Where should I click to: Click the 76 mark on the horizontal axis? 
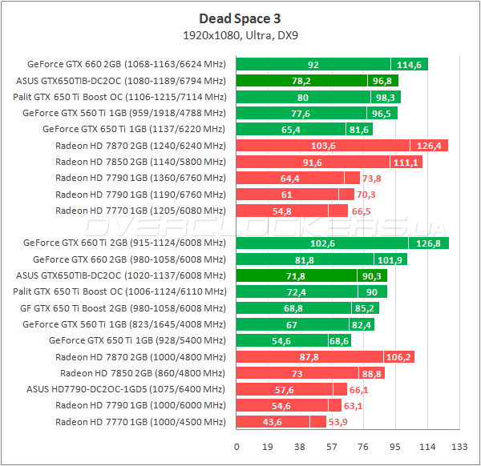364,447
